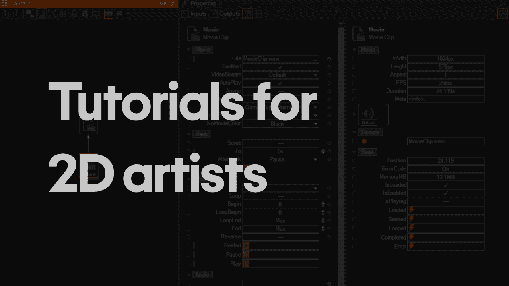Collapse the Movie section in output properties

[x=354, y=50]
